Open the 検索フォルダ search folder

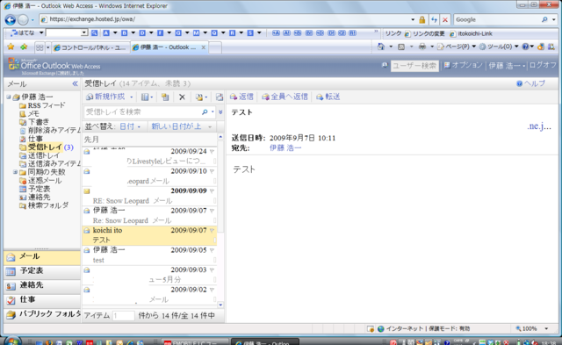pos(44,205)
